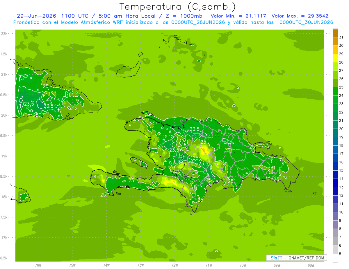
Task: Click the '18N' latitude label
Action: pyautogui.click(x=5, y=197)
